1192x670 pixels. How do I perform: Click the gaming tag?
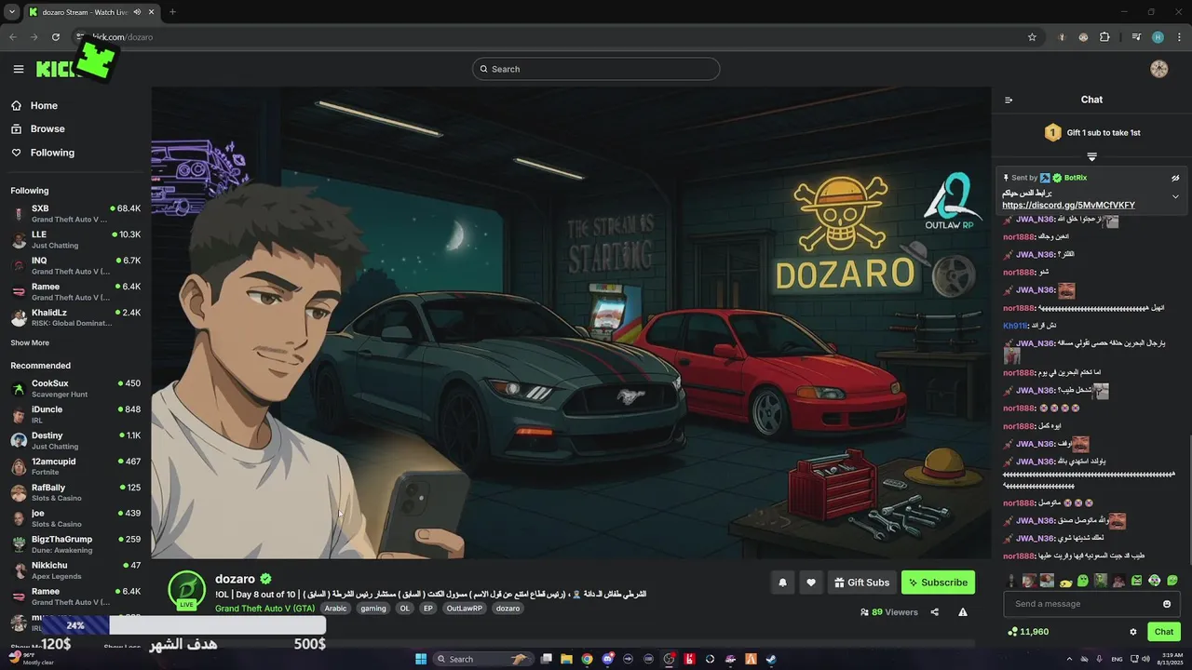[373, 609]
